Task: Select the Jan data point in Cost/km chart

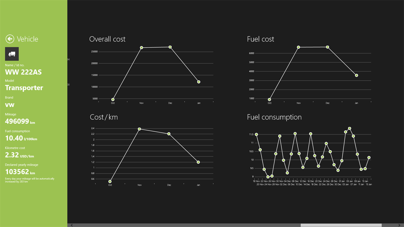Action: pos(198,162)
